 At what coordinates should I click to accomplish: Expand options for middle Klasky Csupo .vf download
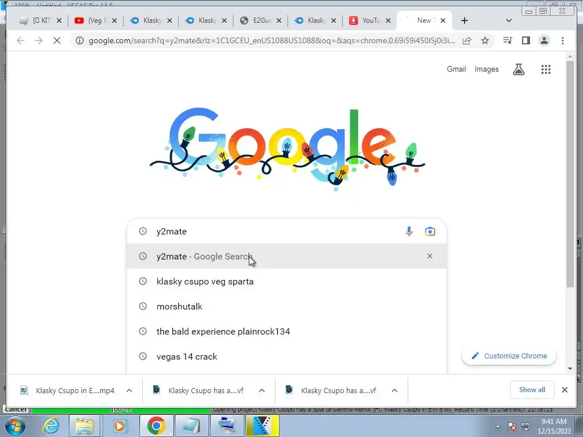coord(262,390)
